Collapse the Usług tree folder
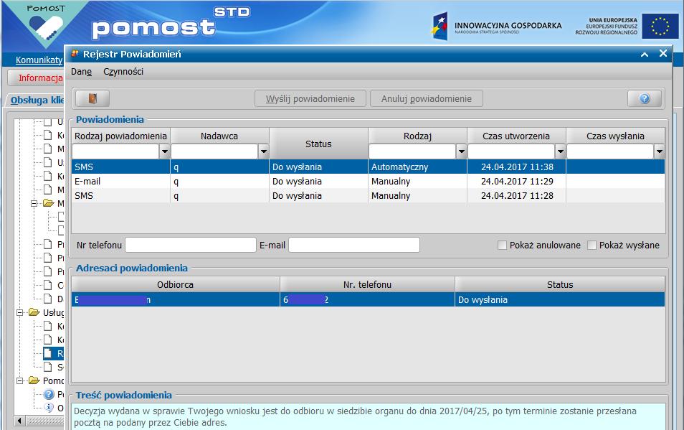This screenshot has width=684, height=430. pos(19,312)
